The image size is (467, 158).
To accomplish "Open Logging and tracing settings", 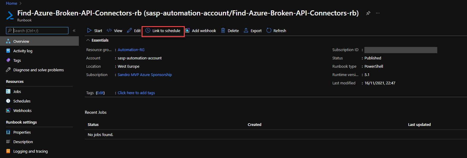I will (30, 151).
